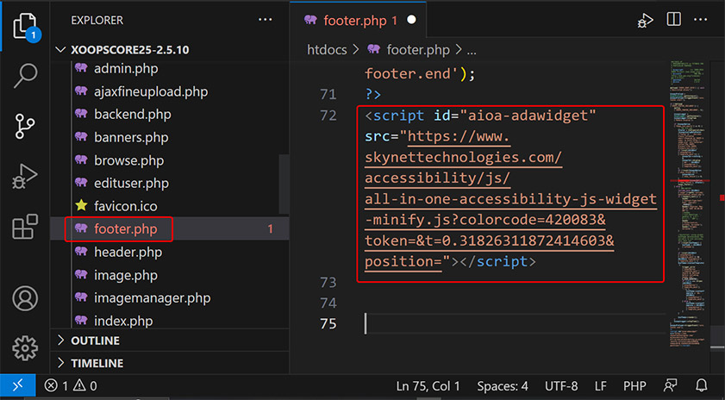The height and width of the screenshot is (400, 725).
Task: Click line number 74 in gutter
Action: tap(328, 303)
